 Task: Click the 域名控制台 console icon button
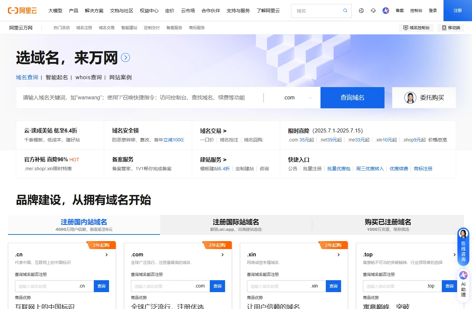pyautogui.click(x=416, y=28)
